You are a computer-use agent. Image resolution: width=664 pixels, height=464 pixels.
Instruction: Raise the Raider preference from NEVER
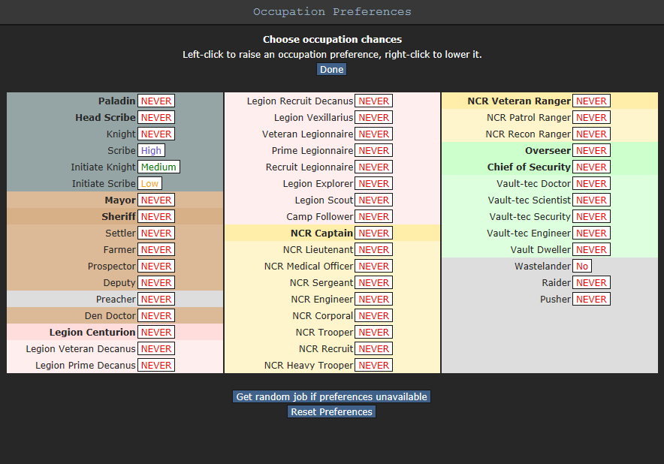(591, 282)
